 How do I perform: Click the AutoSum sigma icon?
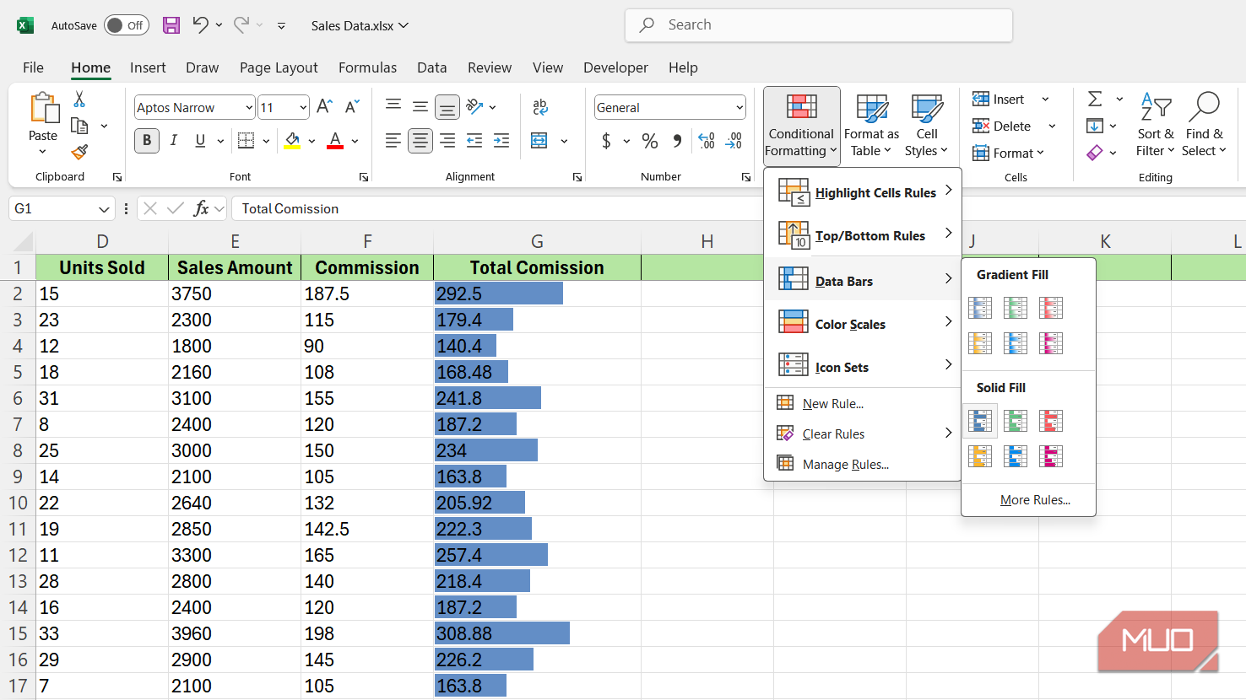pos(1095,100)
